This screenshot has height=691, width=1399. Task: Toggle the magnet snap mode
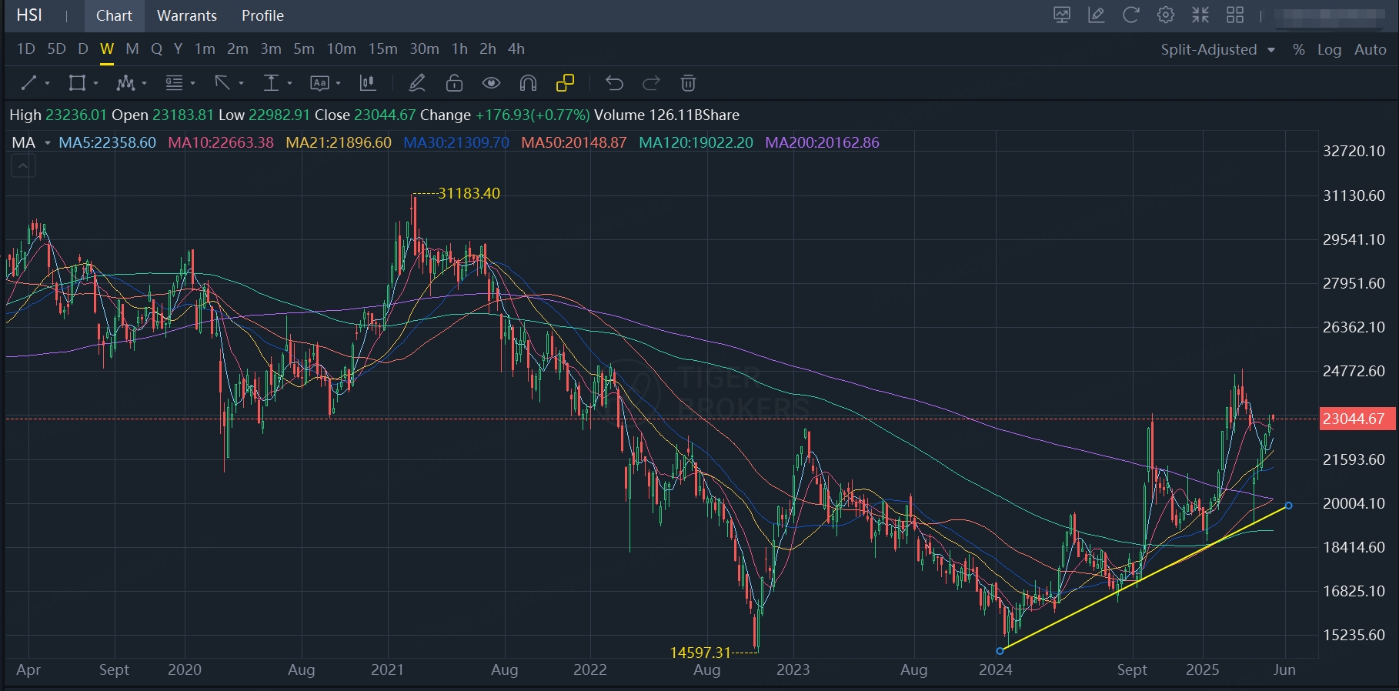tap(528, 83)
